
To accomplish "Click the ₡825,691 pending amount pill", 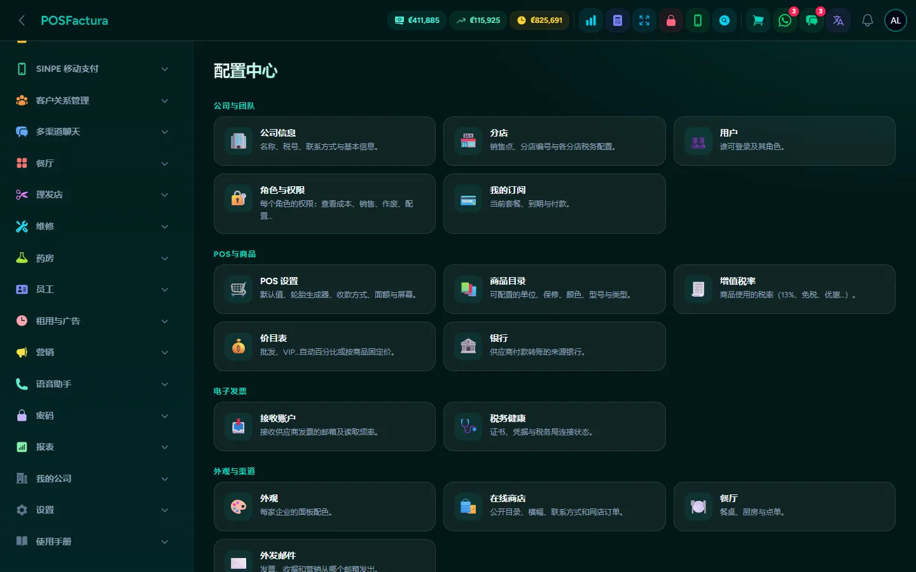I will click(539, 20).
